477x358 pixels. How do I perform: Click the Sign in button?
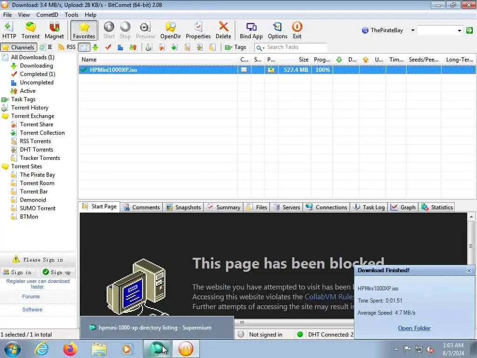[x=18, y=272]
